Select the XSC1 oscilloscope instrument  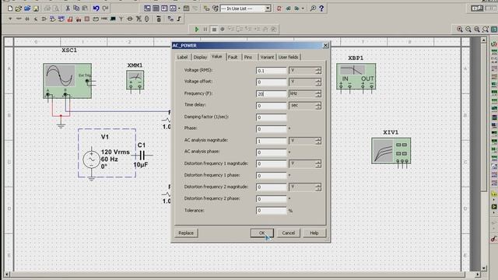click(x=68, y=81)
